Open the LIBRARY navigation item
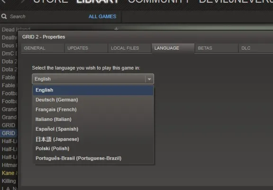Viewport: 273px width, 190px height. click(x=98, y=1)
